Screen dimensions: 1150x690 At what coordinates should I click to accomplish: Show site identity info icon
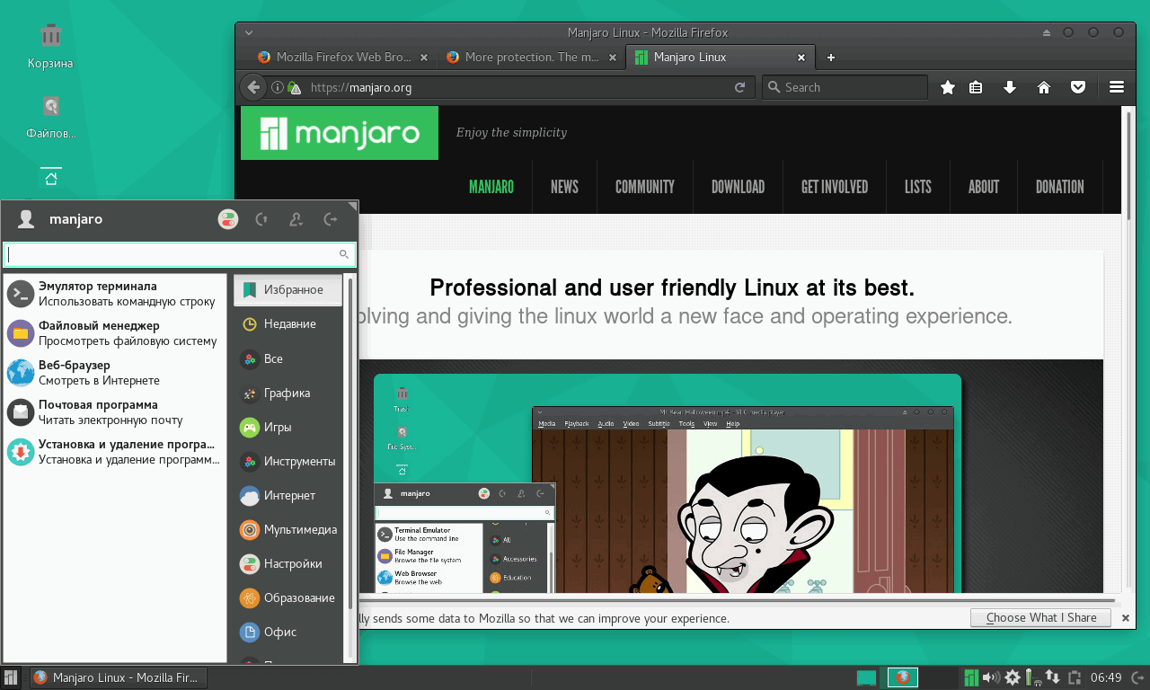click(278, 87)
